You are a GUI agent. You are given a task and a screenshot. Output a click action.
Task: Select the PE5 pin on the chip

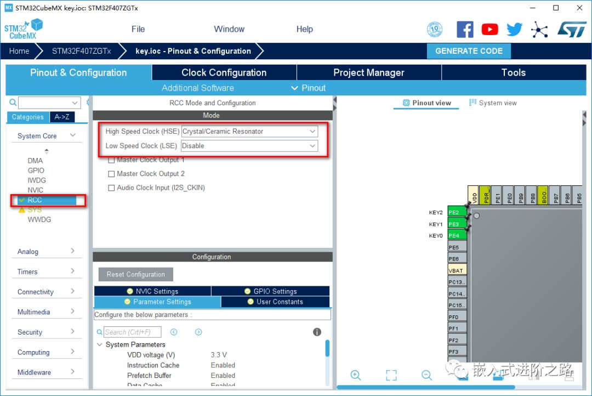(x=457, y=247)
